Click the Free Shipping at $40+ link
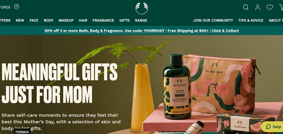 tap(188, 31)
